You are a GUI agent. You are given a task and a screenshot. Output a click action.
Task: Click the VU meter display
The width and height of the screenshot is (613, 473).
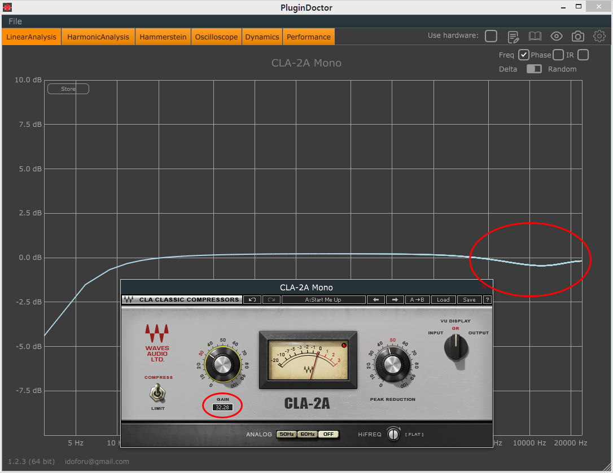point(308,360)
